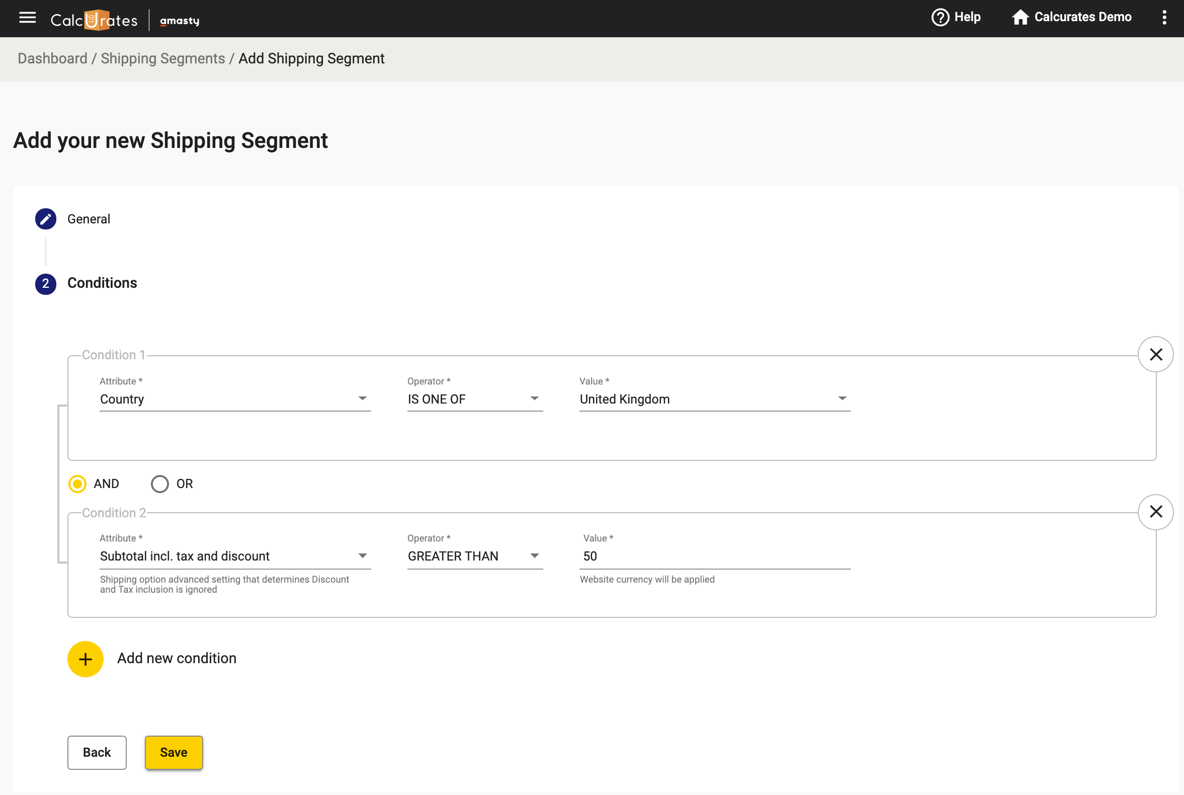Image resolution: width=1184 pixels, height=795 pixels.
Task: Click the General step pencil icon
Action: (46, 219)
